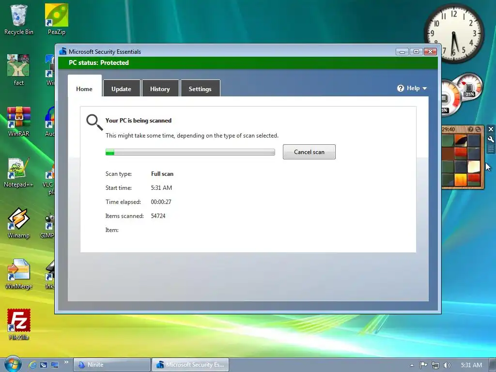496x372 pixels.
Task: Switch to the Settings tab
Action: [200, 89]
